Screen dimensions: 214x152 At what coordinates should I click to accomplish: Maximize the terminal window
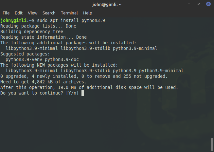(199, 4)
